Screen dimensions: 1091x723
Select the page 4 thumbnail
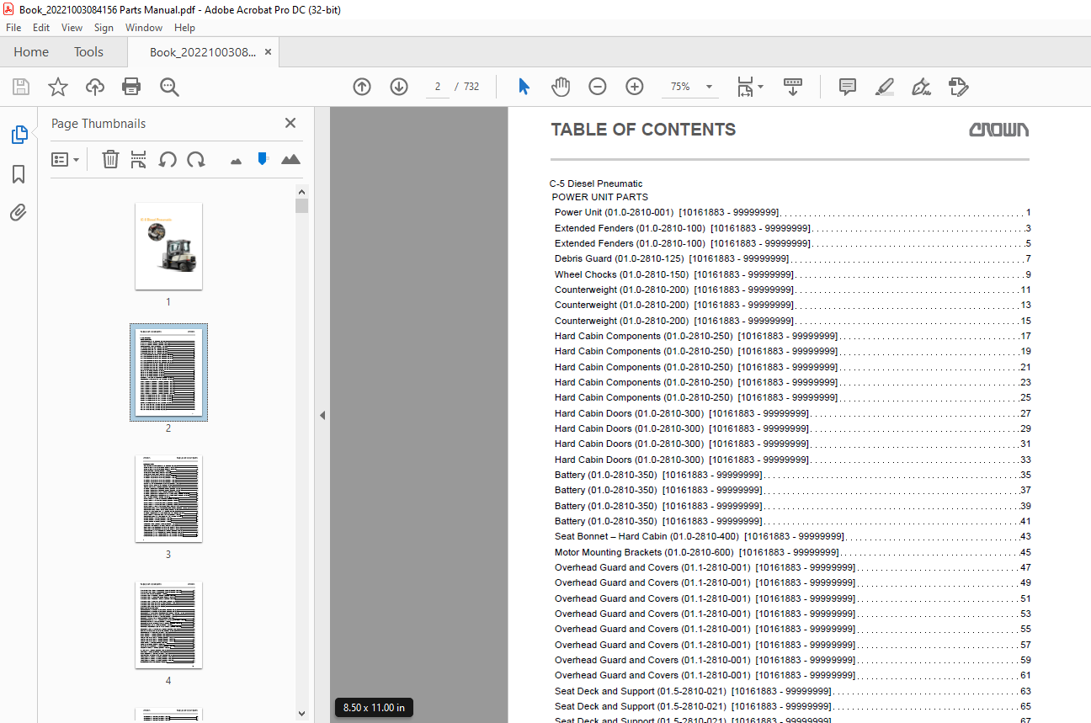[x=168, y=625]
